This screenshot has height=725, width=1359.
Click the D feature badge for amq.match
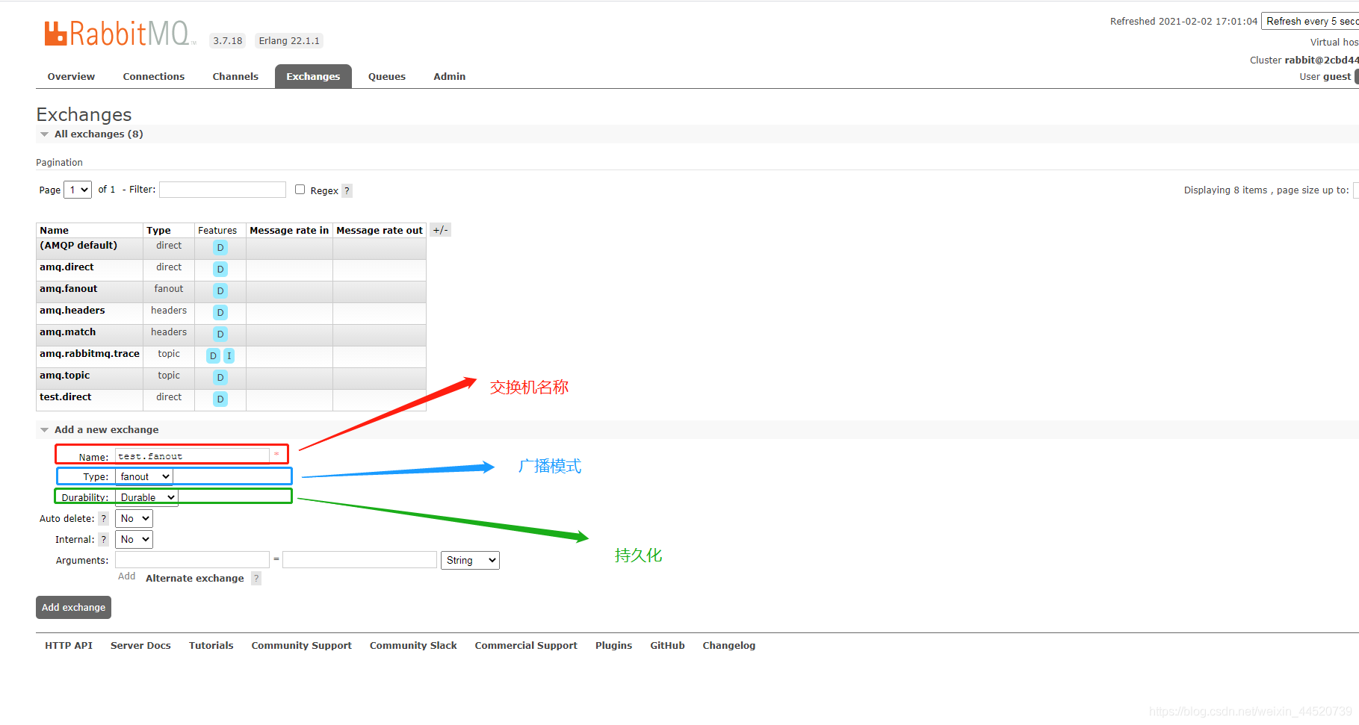click(x=220, y=335)
